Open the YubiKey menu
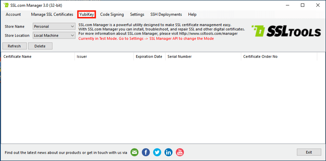 coord(87,14)
